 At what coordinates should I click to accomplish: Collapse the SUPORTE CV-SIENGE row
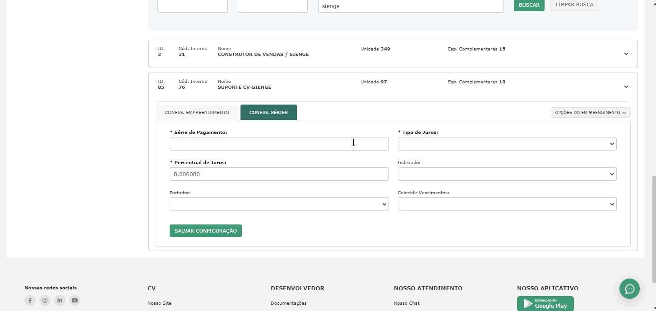pos(626,87)
